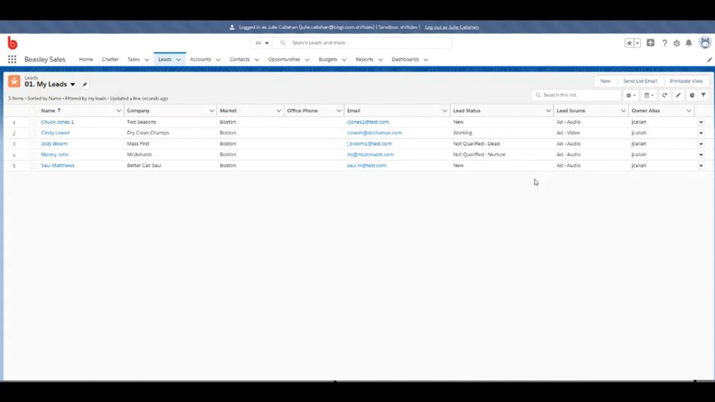The width and height of the screenshot is (715, 402).
Task: Click the j.bloom1@test.com email link
Action: pyautogui.click(x=369, y=144)
